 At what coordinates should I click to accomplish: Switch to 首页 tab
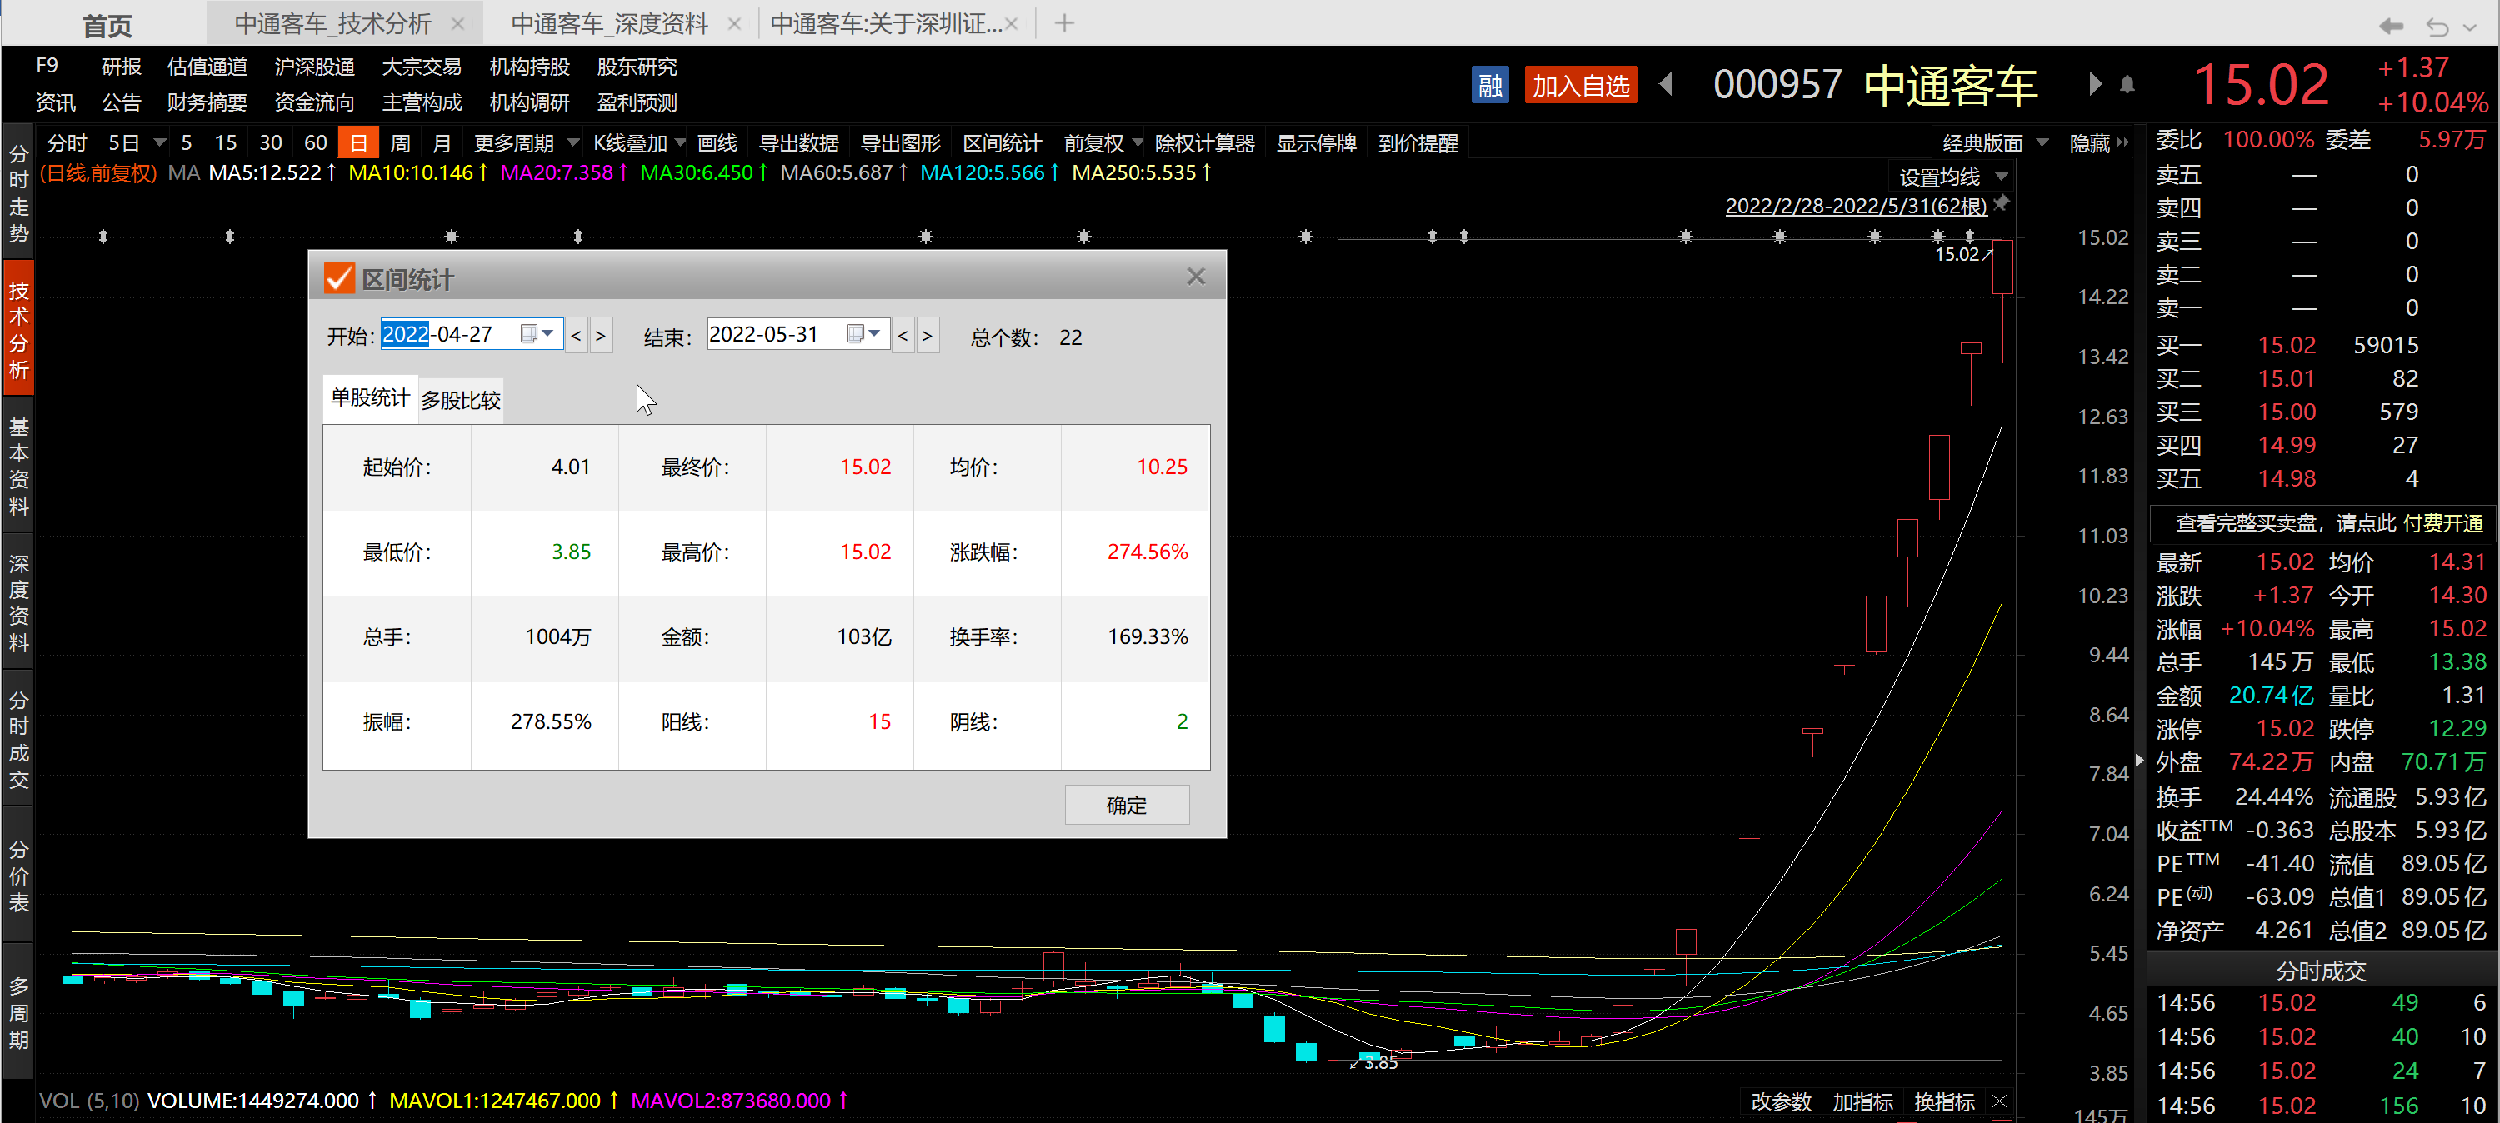(107, 25)
